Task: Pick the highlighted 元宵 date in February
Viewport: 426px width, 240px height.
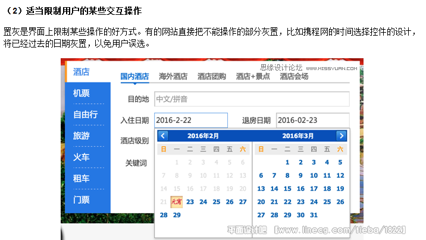Action: coord(177,202)
